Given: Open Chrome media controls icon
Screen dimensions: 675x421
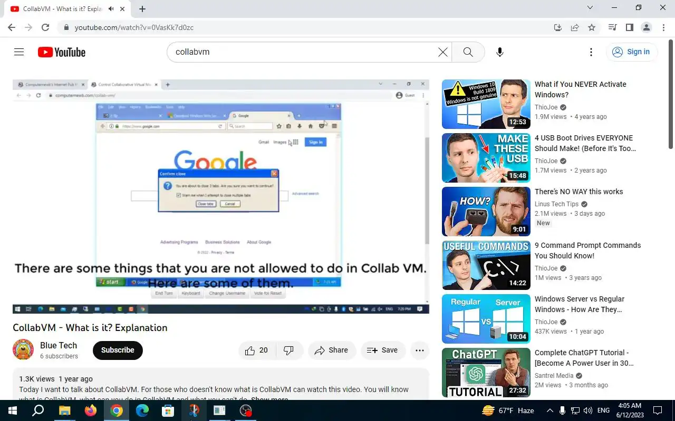Looking at the screenshot, I should coord(613,27).
